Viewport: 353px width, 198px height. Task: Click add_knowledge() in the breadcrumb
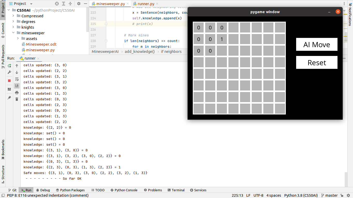(140, 52)
